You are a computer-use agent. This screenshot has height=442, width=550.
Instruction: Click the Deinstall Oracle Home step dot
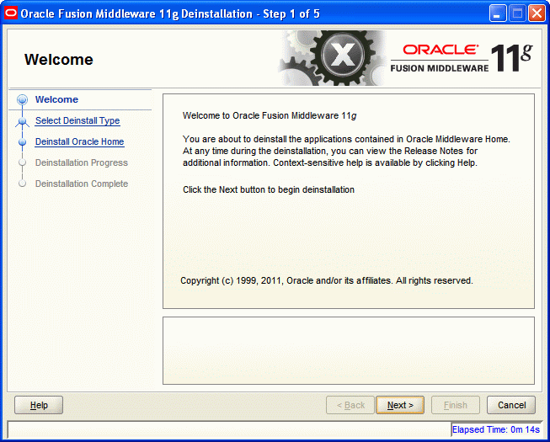click(22, 142)
